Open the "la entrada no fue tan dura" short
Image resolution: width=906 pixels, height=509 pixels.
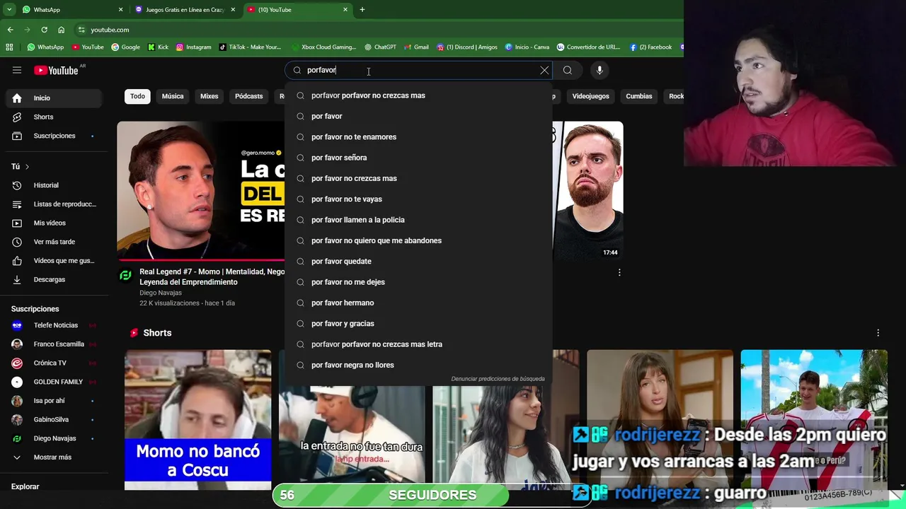pos(352,438)
